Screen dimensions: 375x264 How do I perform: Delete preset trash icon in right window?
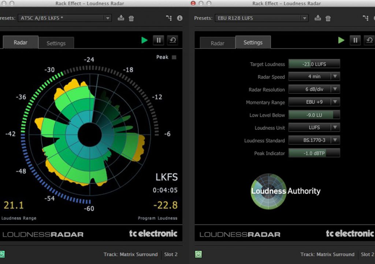328,18
